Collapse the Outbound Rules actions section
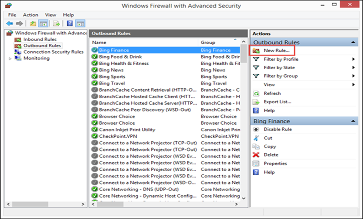363x219 pixels. [353, 42]
